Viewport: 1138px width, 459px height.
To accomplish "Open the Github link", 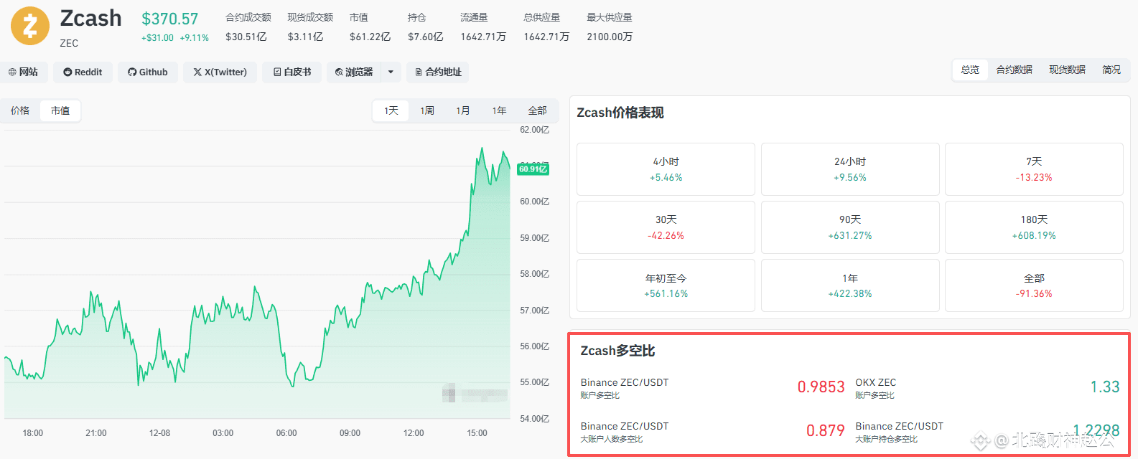I will point(148,72).
